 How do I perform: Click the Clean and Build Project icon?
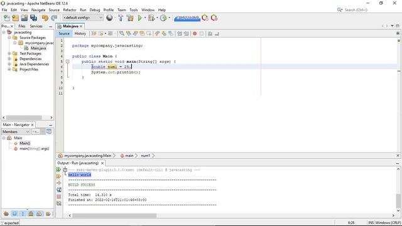(130, 18)
